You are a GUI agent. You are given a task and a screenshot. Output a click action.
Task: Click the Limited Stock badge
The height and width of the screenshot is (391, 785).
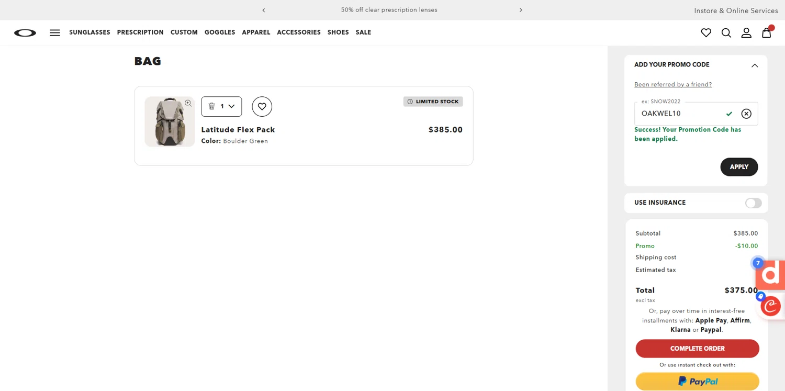(x=433, y=102)
